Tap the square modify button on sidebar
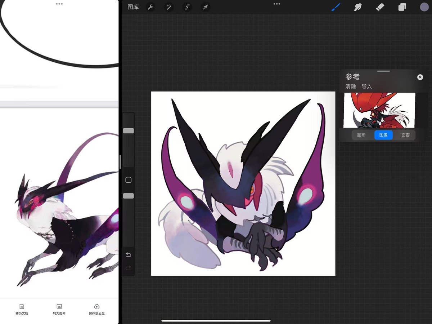 click(129, 180)
